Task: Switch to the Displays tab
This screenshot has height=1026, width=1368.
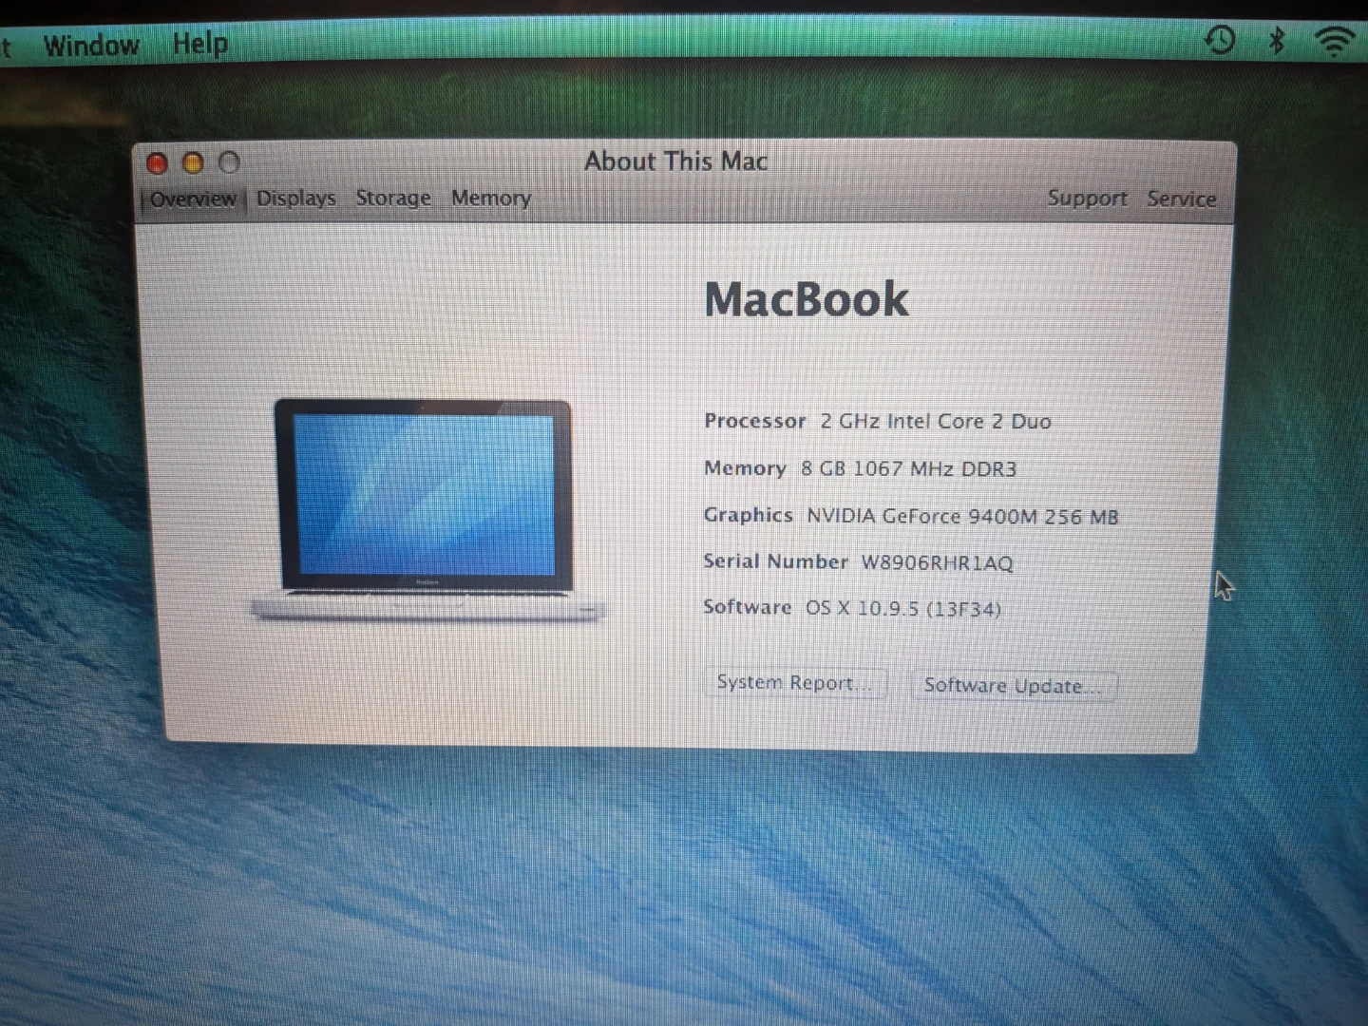Action: pyautogui.click(x=295, y=199)
